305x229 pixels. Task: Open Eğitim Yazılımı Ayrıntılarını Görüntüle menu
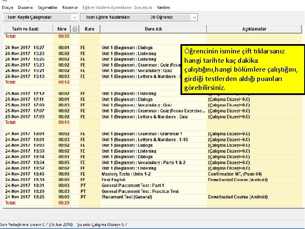point(117,8)
